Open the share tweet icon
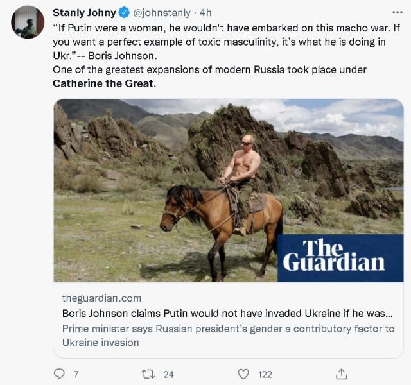 pyautogui.click(x=342, y=373)
